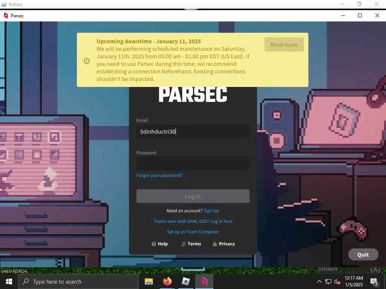Open Firefox from the taskbar

(167, 281)
